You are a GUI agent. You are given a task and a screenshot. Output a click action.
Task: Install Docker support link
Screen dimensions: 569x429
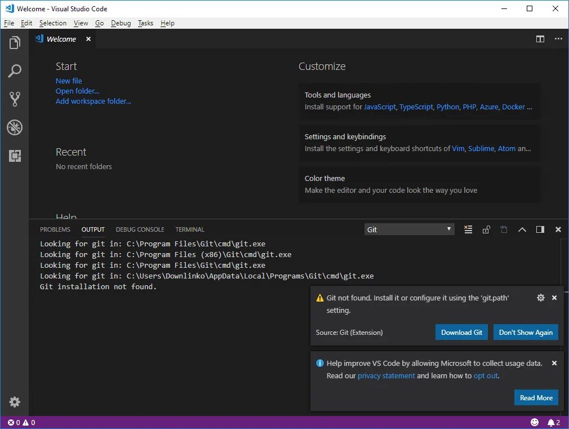point(513,107)
